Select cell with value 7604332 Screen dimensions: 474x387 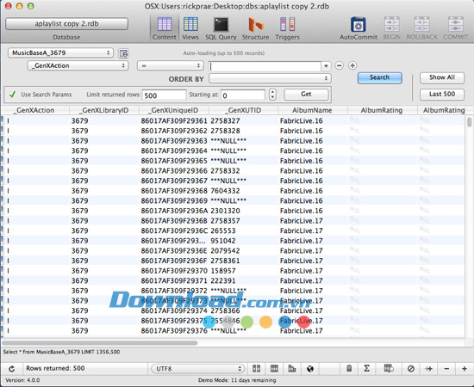243,191
